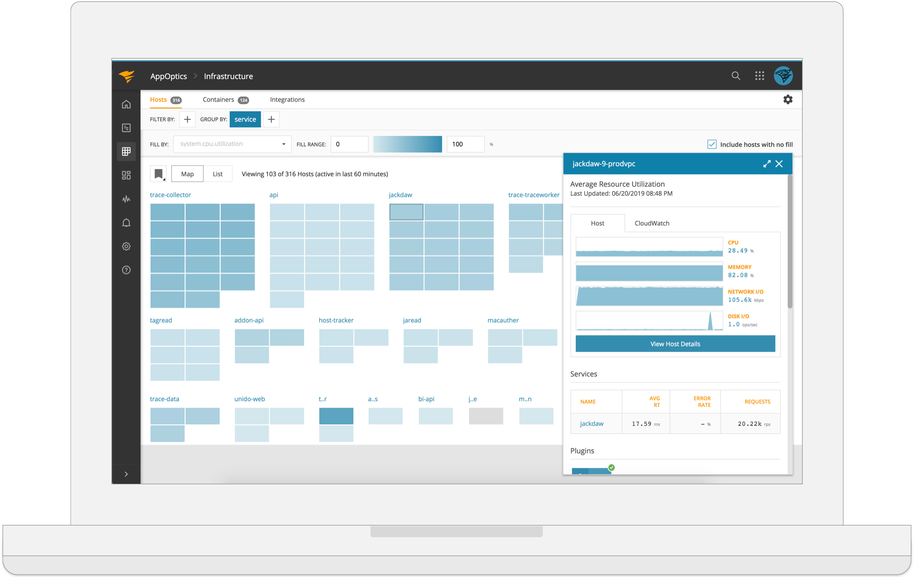Open the system.cpu.utilization fill-by dropdown
The width and height of the screenshot is (914, 577).
point(232,144)
